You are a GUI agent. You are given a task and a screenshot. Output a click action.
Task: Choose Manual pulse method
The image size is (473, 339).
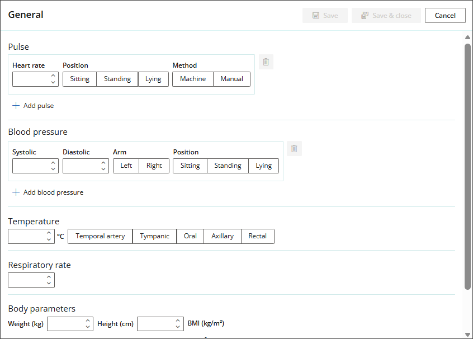[231, 79]
